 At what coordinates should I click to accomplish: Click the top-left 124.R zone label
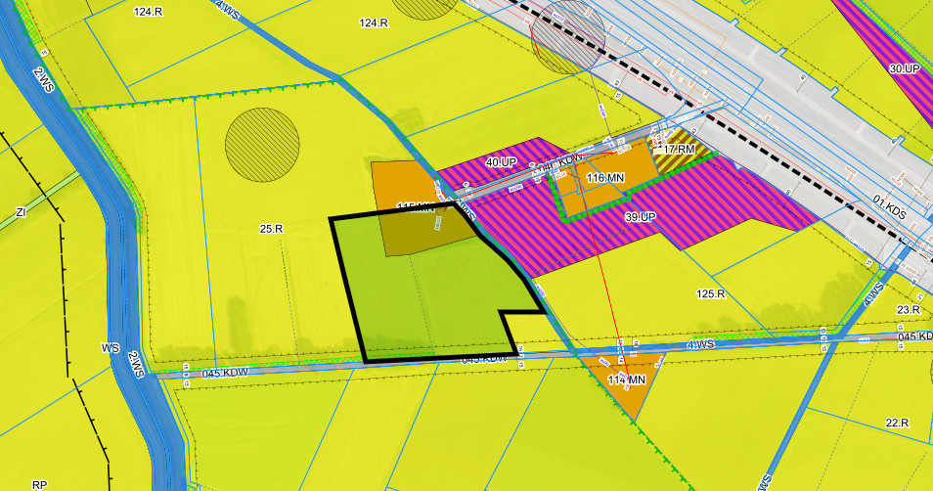[x=149, y=11]
